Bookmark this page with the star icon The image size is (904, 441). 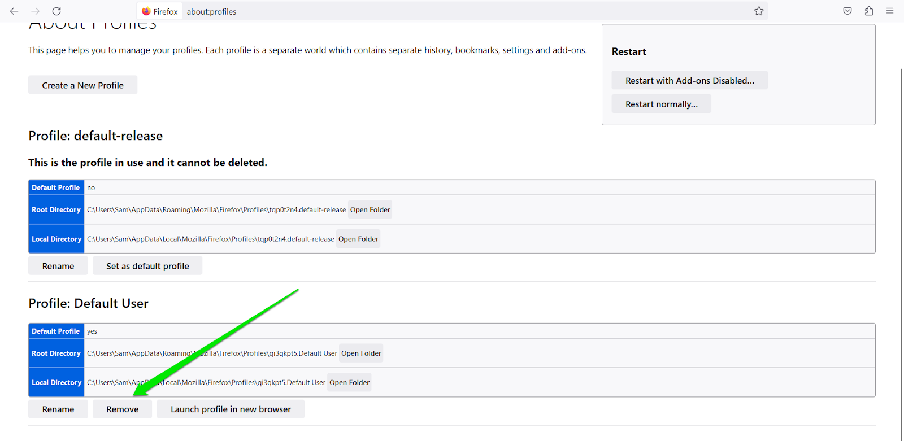[x=759, y=11]
